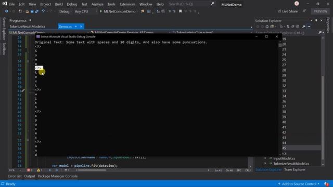The width and height of the screenshot is (333, 187).
Task: Open the Build menu
Action: tap(59, 4)
